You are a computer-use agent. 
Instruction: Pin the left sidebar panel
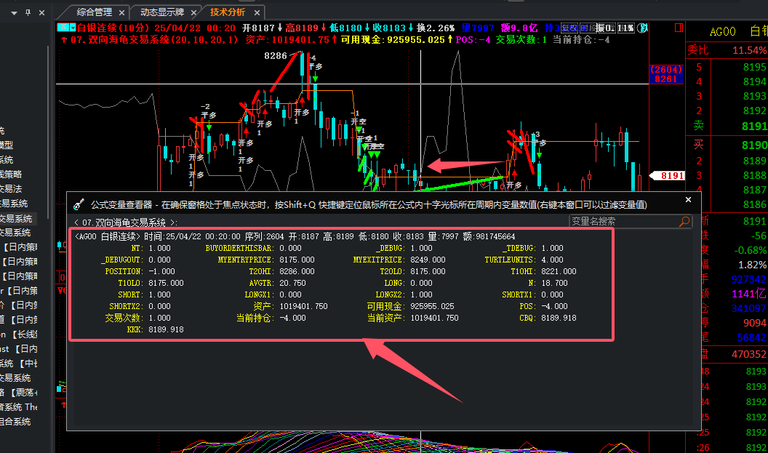pyautogui.click(x=27, y=12)
